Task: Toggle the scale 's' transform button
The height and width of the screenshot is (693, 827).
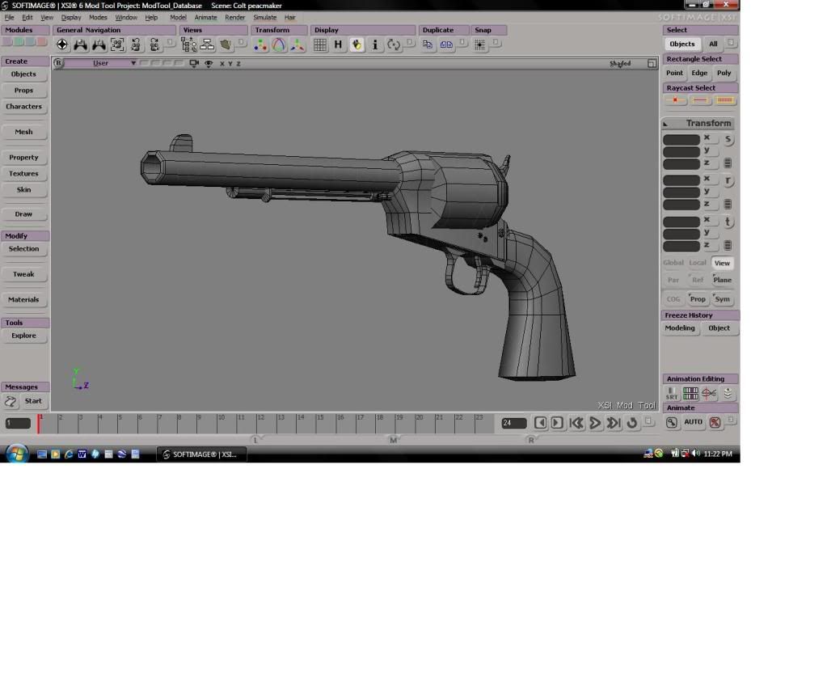Action: click(728, 140)
